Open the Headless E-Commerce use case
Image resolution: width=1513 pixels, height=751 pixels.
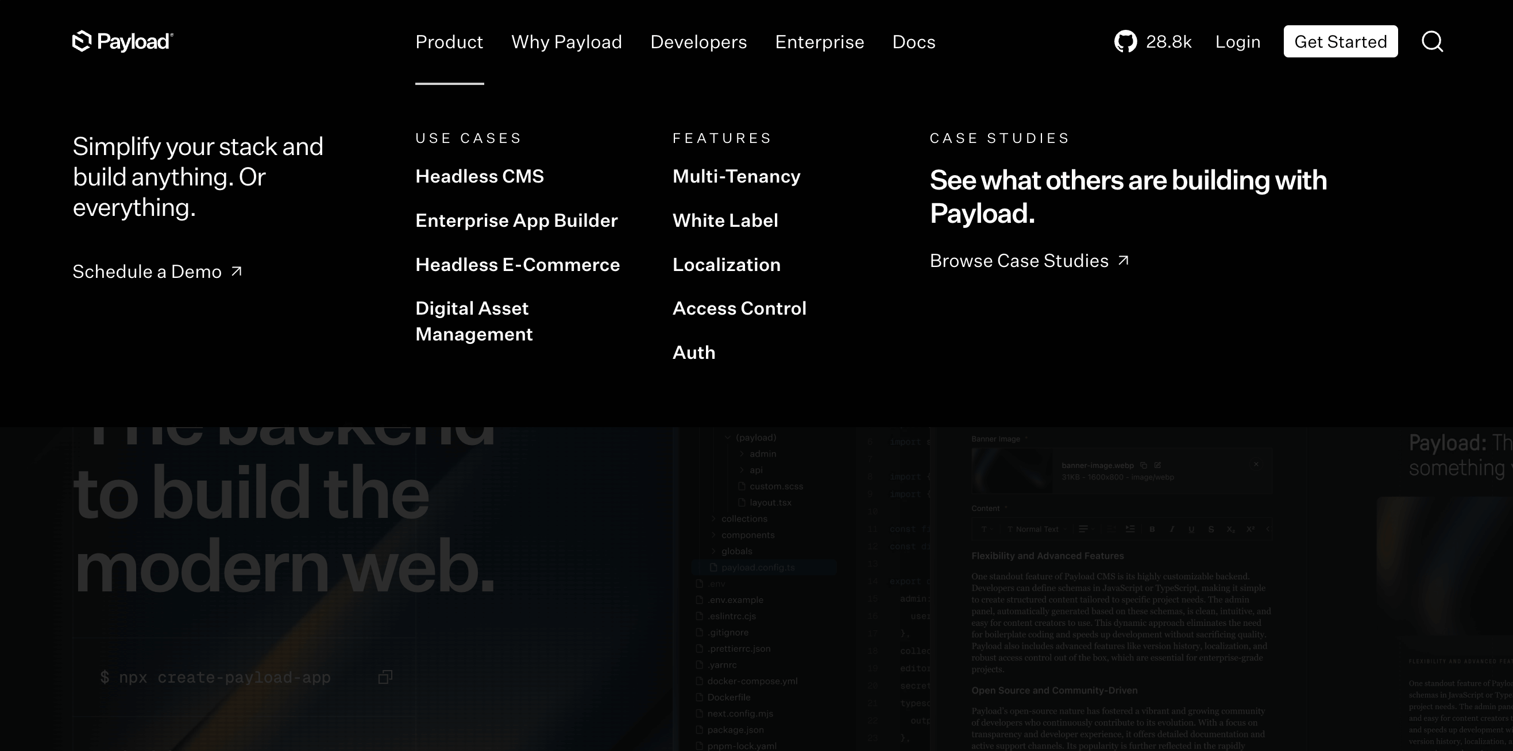(518, 264)
